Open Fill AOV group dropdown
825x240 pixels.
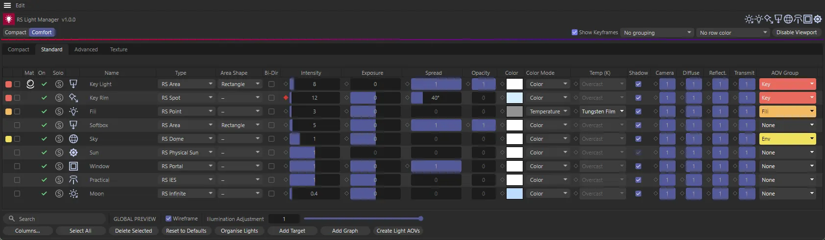pyautogui.click(x=788, y=111)
